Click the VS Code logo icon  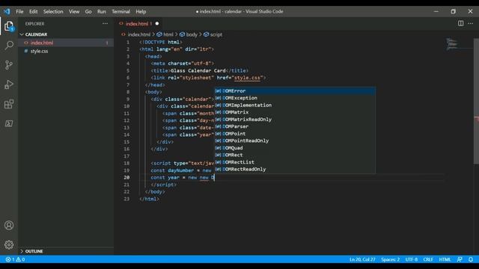(x=7, y=12)
